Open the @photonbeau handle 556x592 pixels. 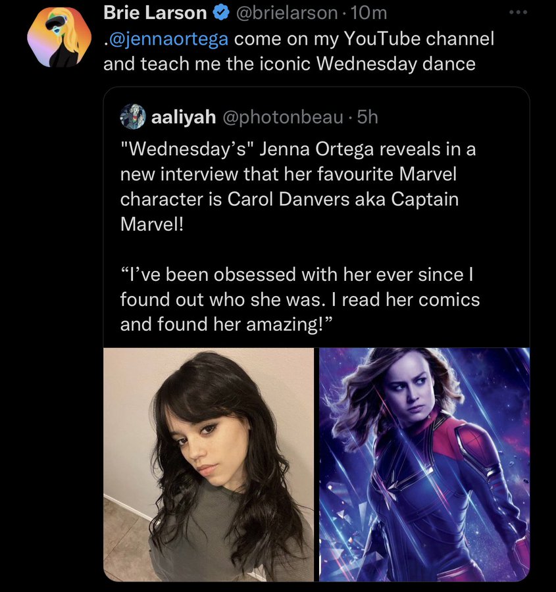click(x=284, y=117)
